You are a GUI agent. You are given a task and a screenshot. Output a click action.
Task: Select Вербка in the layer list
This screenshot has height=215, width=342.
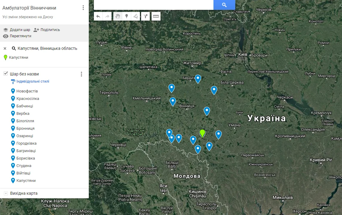(23, 113)
